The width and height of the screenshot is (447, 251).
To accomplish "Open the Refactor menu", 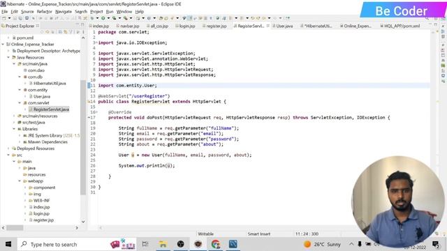I will [x=44, y=12].
